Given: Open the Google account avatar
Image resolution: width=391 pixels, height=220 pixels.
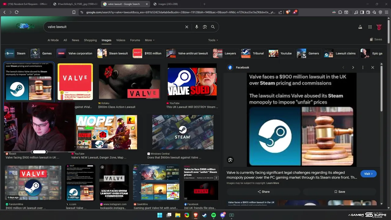Looking at the screenshot, I should [x=379, y=27].
